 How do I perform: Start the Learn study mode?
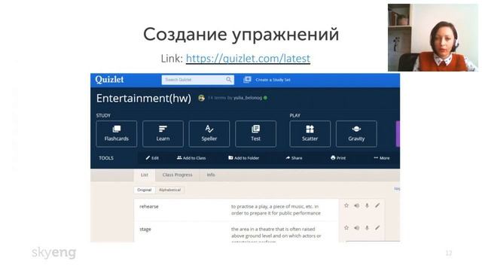pos(163,134)
